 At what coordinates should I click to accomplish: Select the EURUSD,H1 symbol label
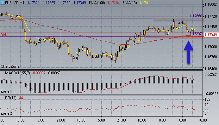click(x=15, y=3)
